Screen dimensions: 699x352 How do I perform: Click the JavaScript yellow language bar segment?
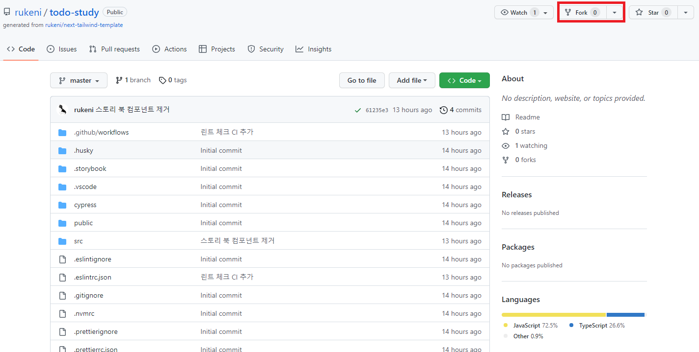tap(554, 314)
